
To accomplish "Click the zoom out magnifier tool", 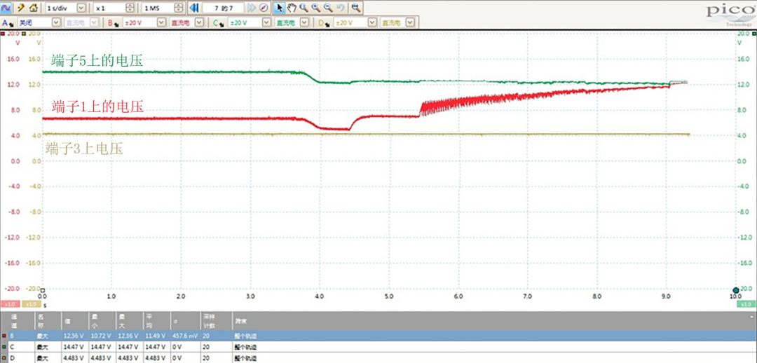I will click(327, 8).
